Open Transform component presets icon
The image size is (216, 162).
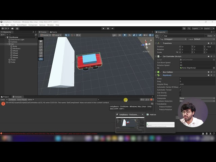coord(211,43)
